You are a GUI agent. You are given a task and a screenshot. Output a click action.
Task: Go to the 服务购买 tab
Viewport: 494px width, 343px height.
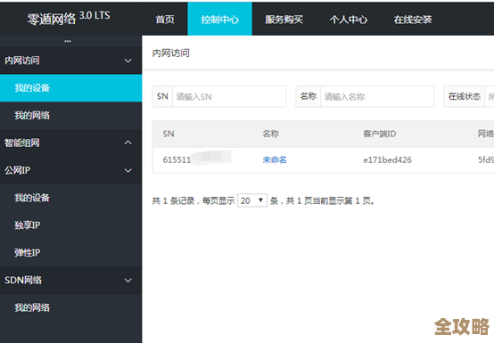pos(284,20)
